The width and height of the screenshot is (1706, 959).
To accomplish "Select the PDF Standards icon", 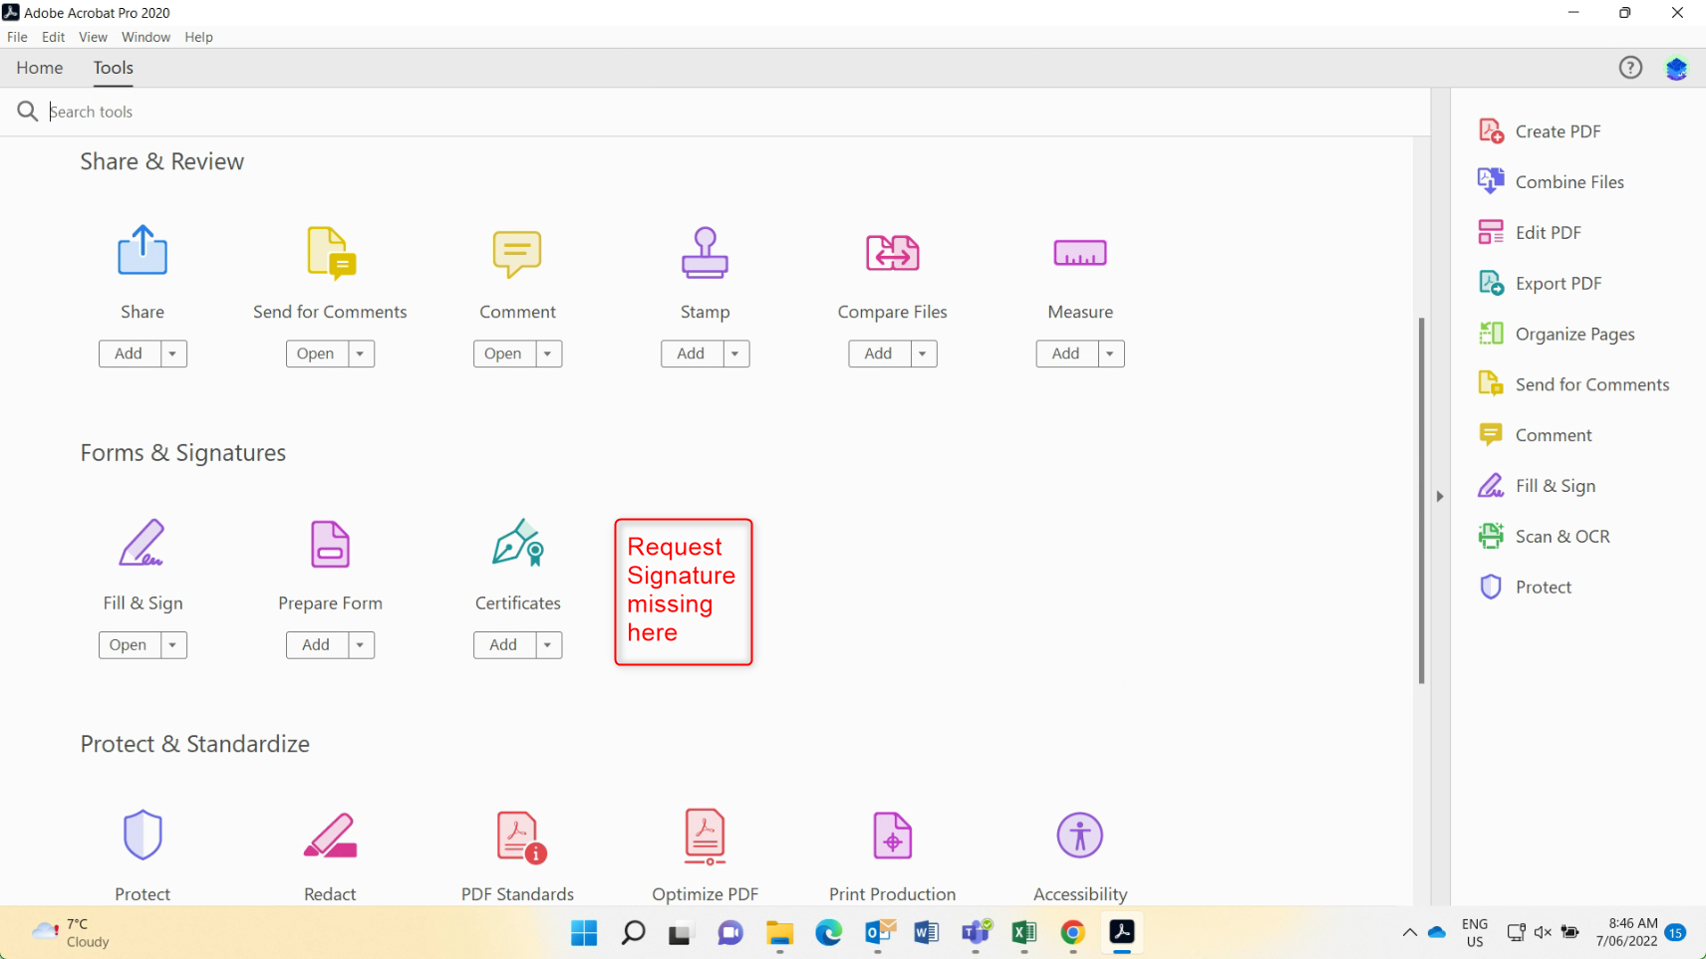I will click(x=521, y=837).
